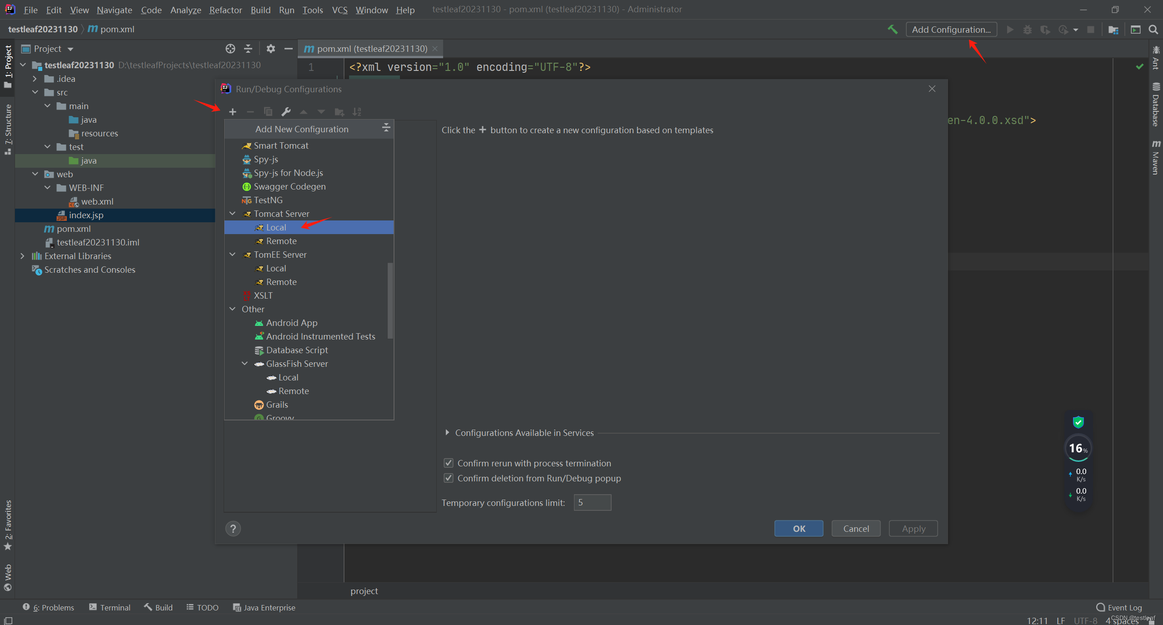Click the wrench Edit Templates icon
Image resolution: width=1163 pixels, height=625 pixels.
click(286, 112)
